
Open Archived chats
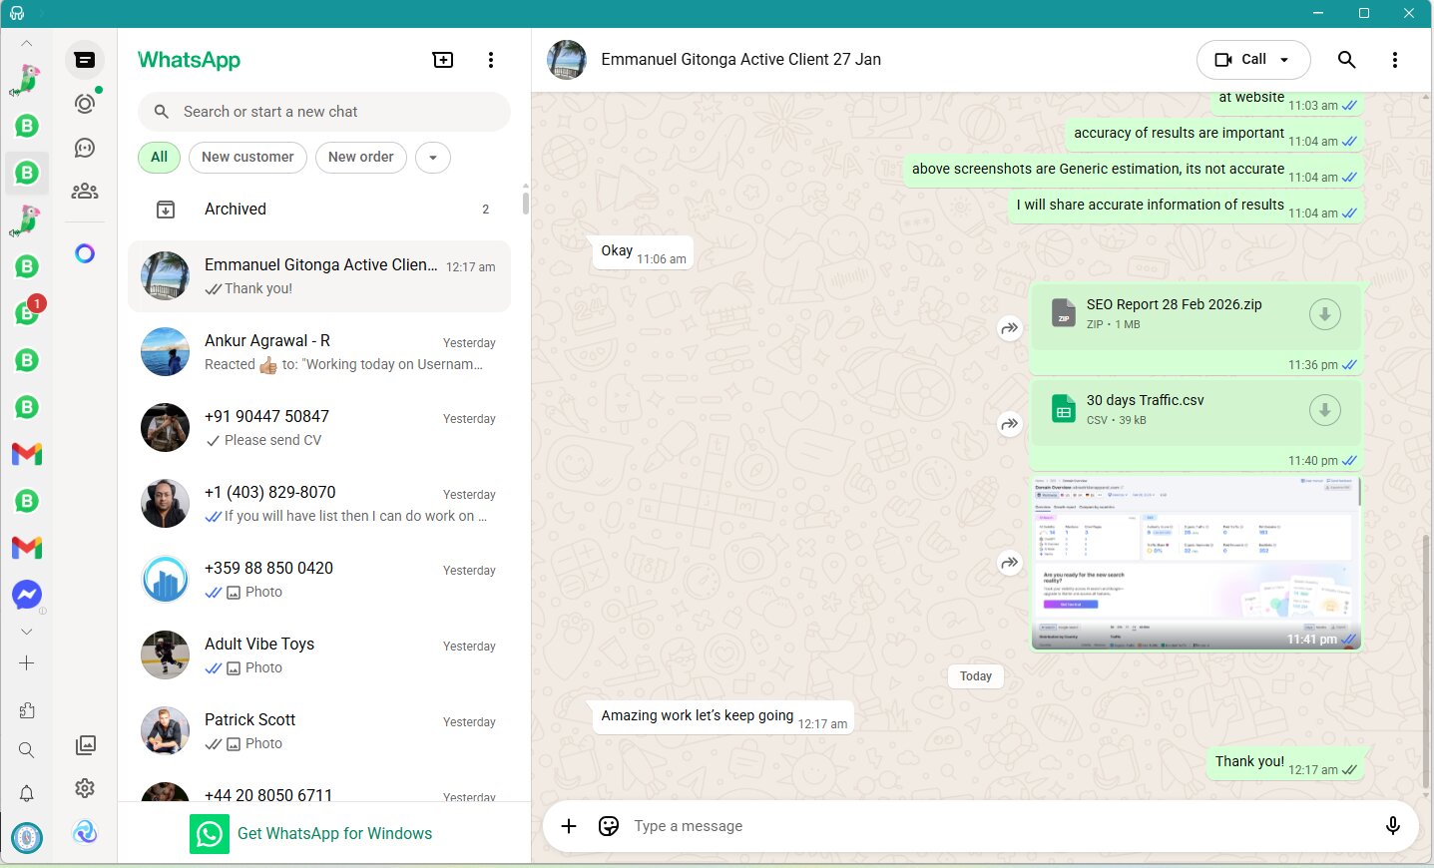pyautogui.click(x=236, y=210)
